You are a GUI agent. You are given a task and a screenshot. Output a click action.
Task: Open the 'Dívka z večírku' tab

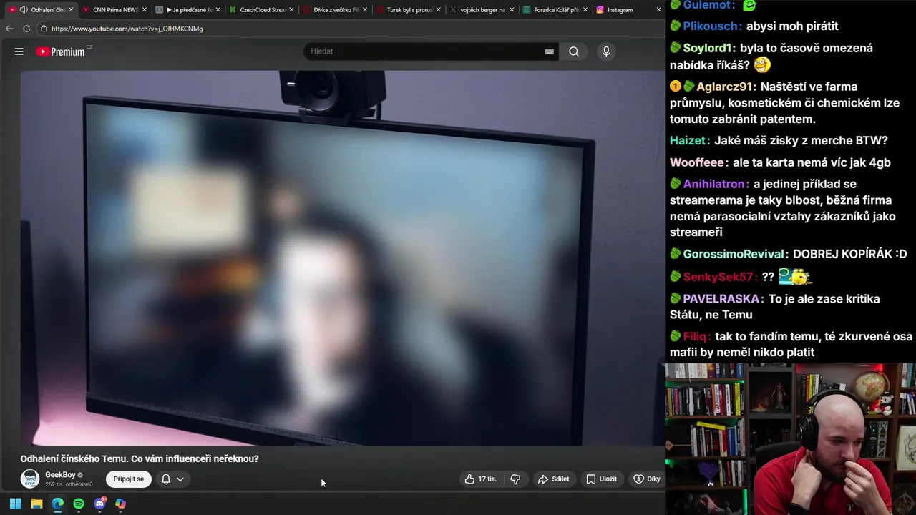(x=336, y=10)
